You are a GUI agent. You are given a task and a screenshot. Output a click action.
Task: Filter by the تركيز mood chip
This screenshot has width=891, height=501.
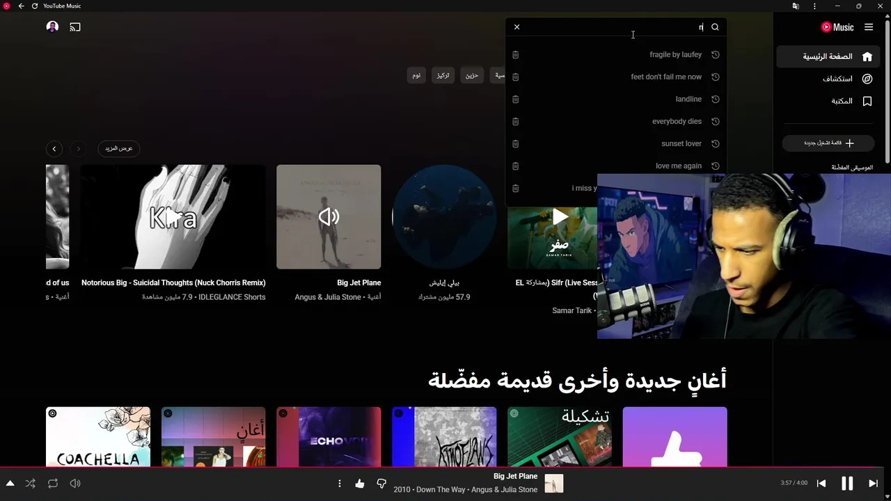point(443,75)
